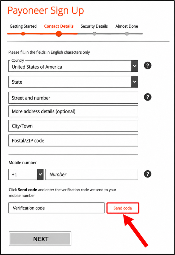Screen dimensions: 175x255
Task: Expand the Country dropdown arrow
Action: coord(135,66)
